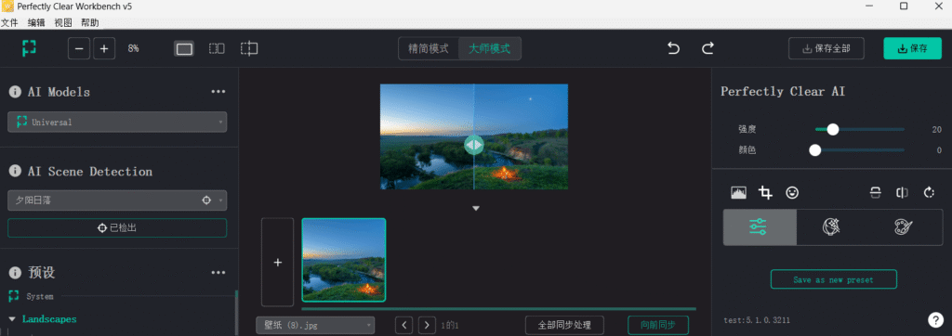Click the filmstrip horizontal scrollbar

tap(499, 309)
